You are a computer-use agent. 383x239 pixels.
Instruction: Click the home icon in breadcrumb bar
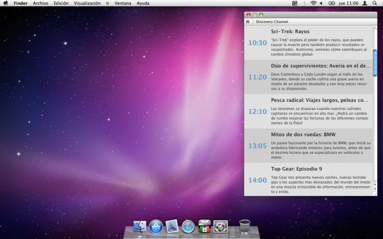(248, 22)
